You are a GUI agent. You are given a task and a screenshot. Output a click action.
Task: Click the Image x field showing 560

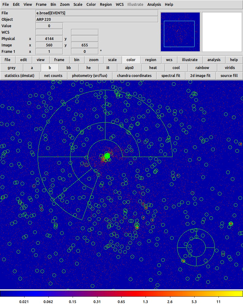click(x=49, y=45)
